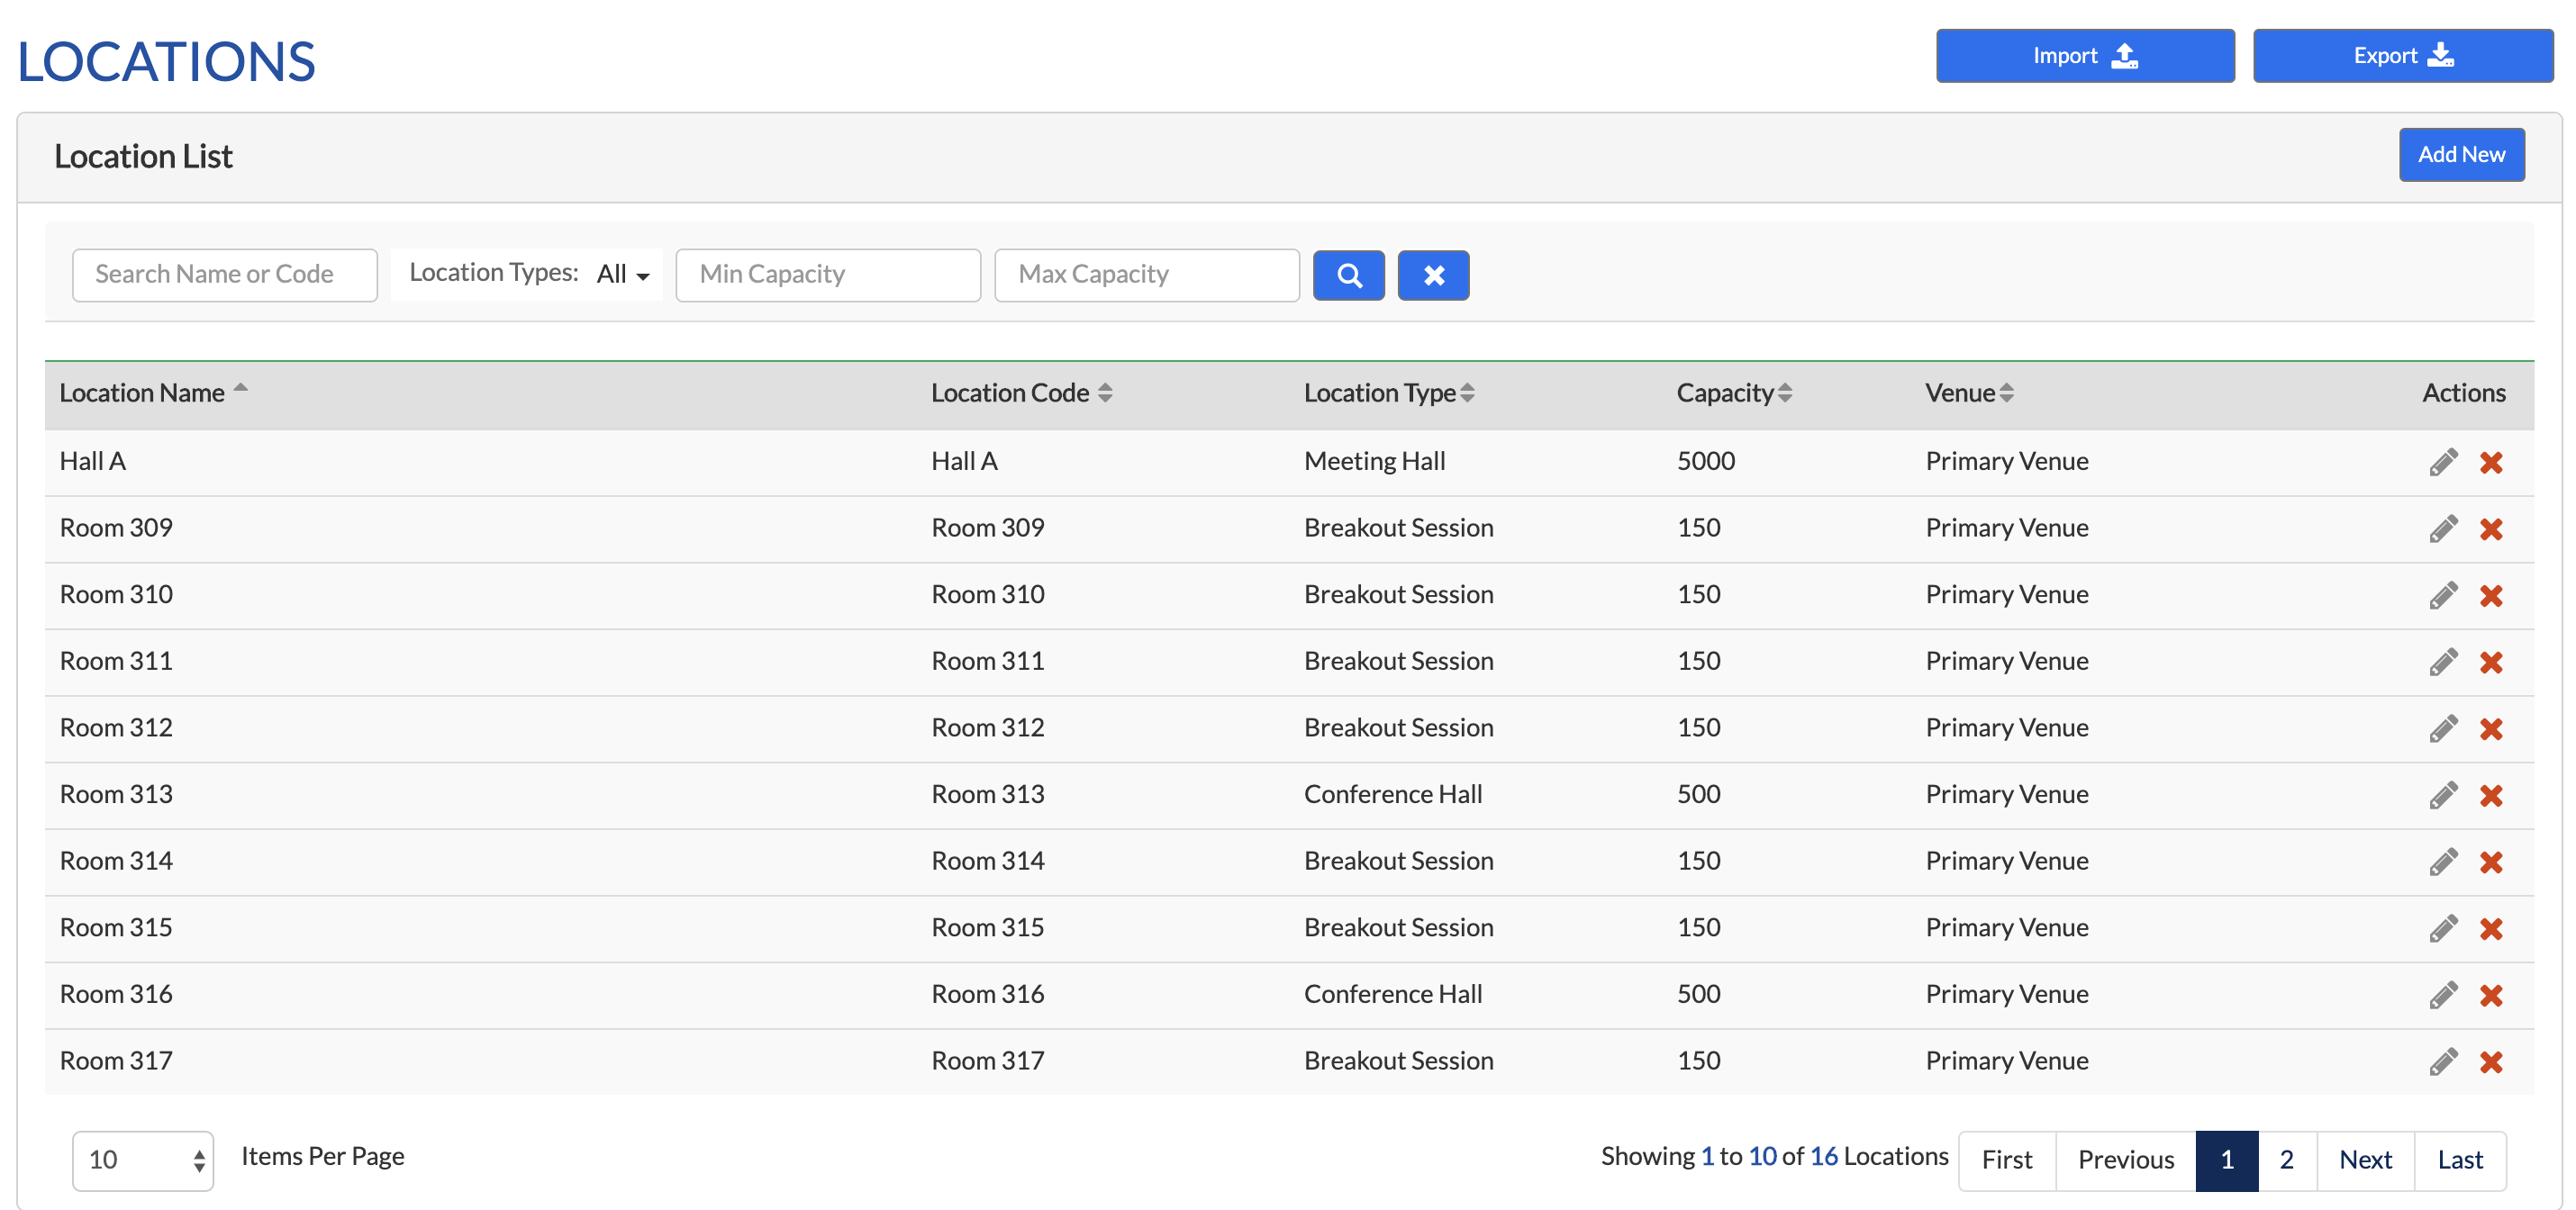2576x1210 pixels.
Task: Delete the Room 313 row
Action: pos(2491,795)
